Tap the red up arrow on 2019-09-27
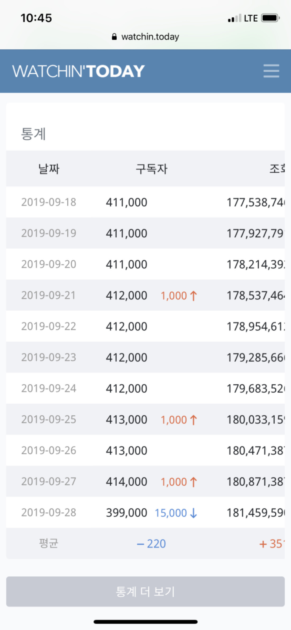This screenshot has height=630, width=291. tap(194, 482)
